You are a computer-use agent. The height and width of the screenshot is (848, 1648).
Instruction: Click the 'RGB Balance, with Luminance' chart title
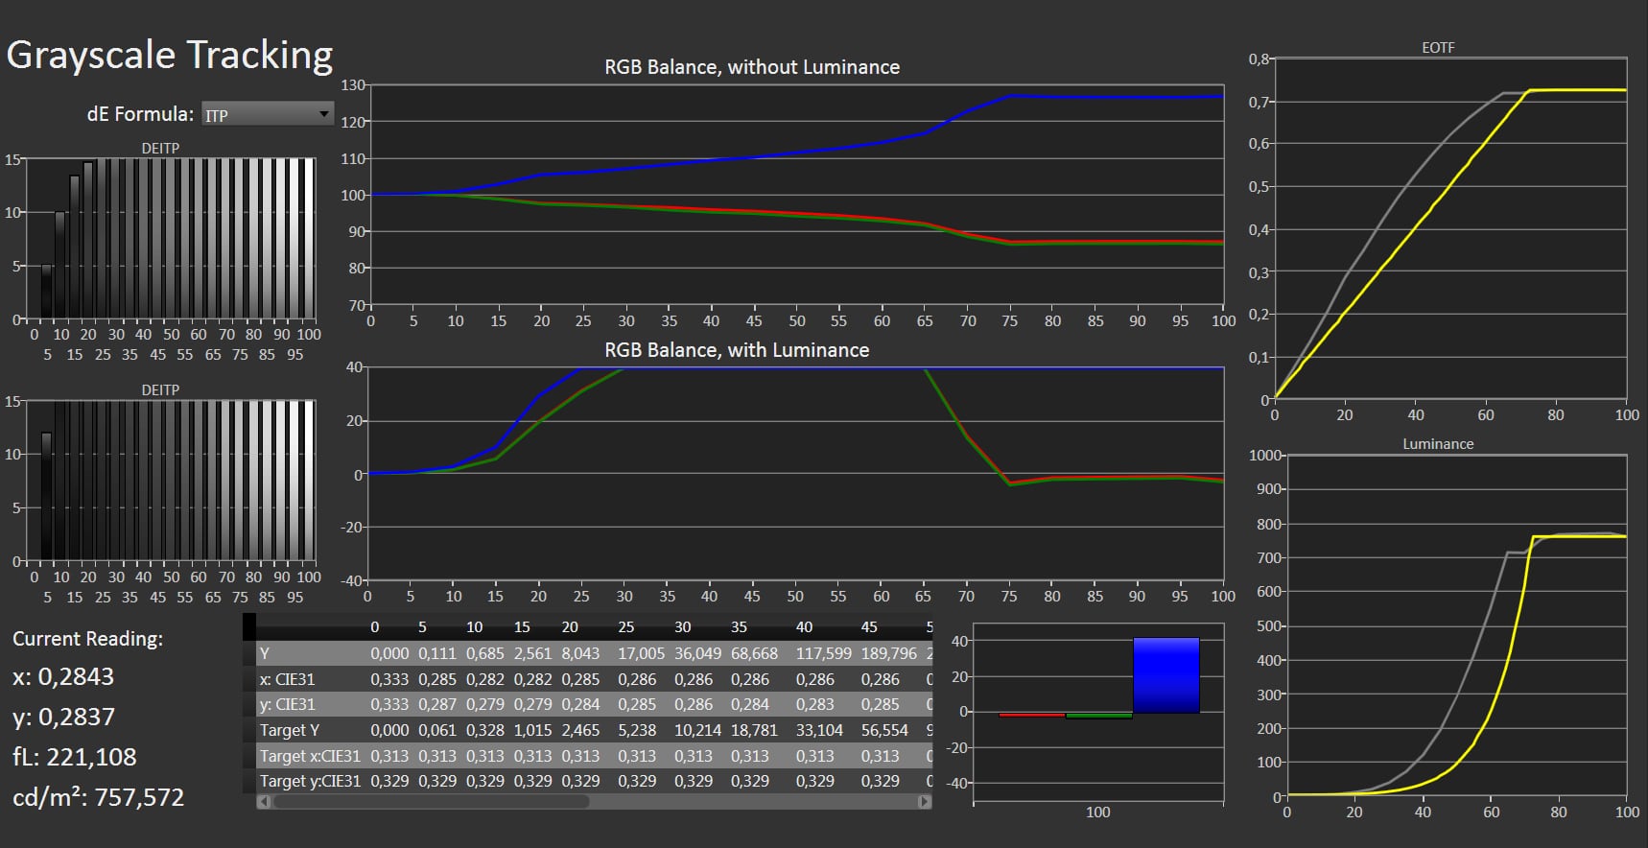click(737, 350)
